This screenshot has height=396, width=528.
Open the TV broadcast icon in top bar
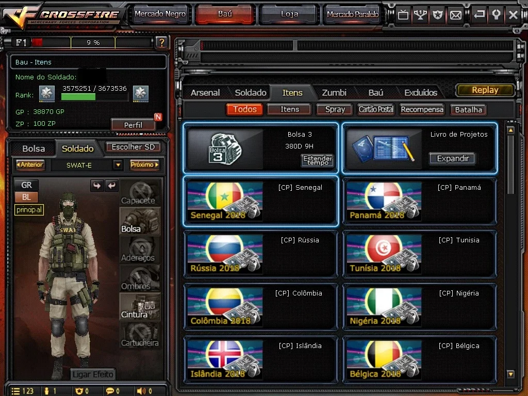[403, 14]
